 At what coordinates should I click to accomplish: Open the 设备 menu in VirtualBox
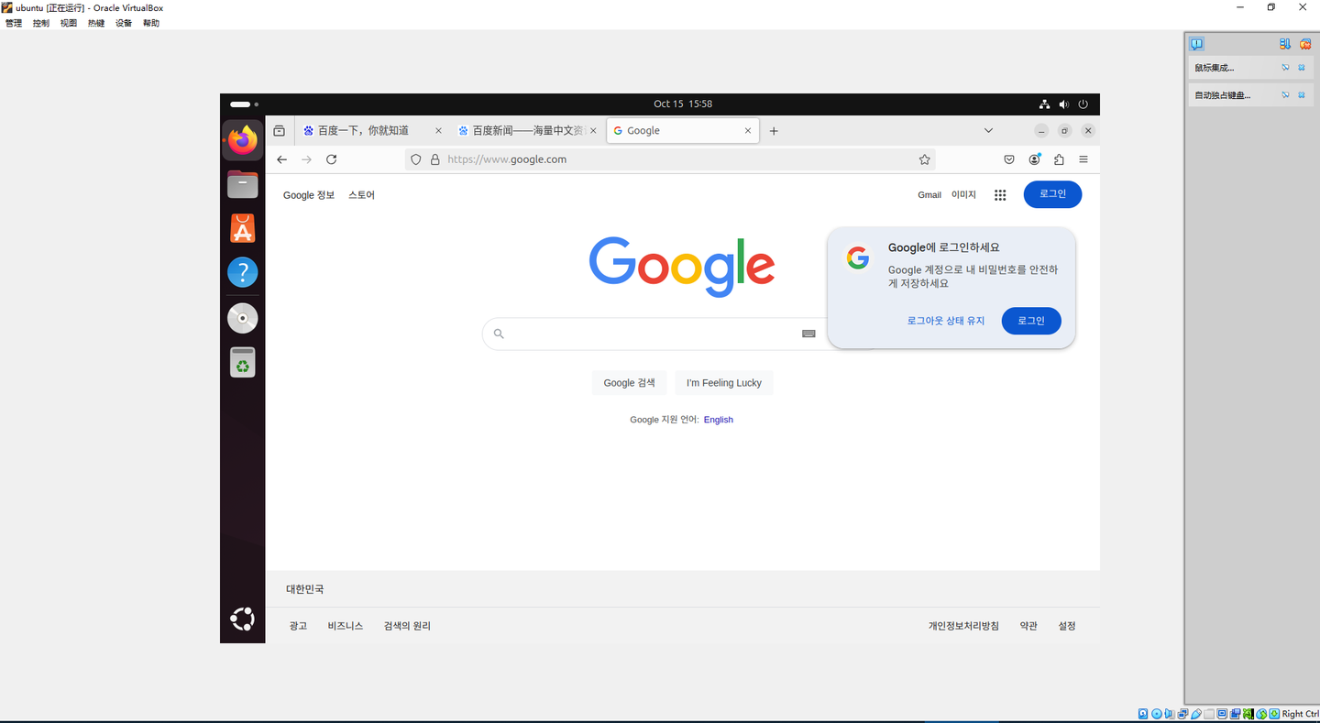pos(123,23)
